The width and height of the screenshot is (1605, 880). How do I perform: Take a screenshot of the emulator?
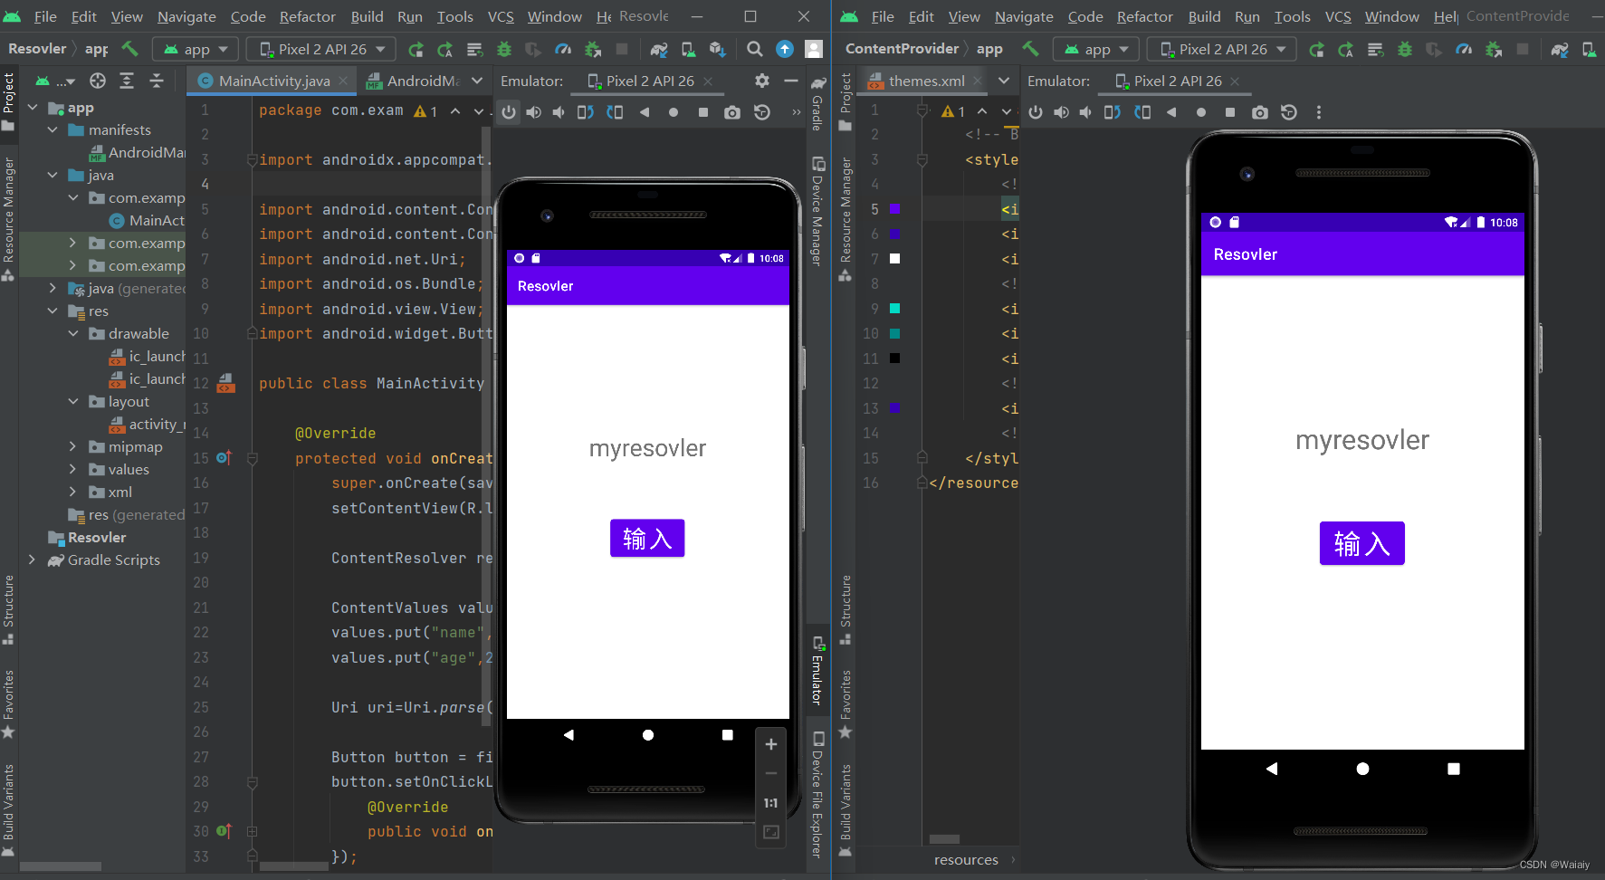[732, 111]
